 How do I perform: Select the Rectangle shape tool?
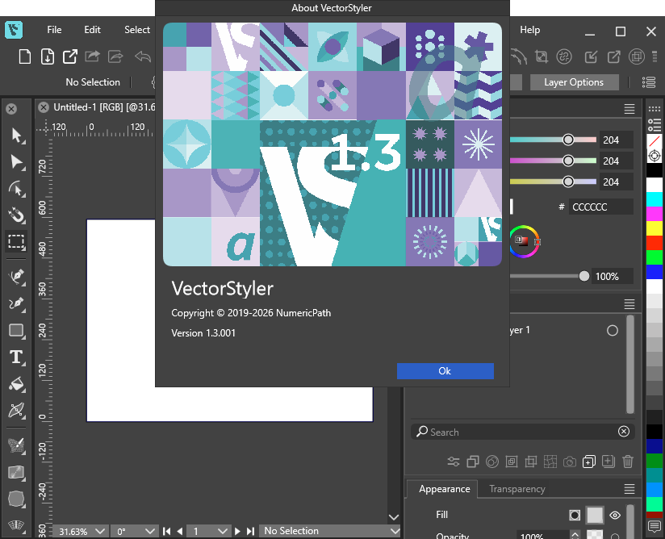click(x=16, y=329)
